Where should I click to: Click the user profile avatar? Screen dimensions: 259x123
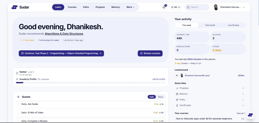216,7
